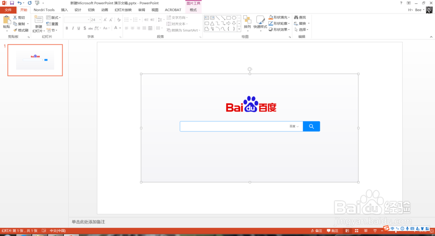Image resolution: width=435 pixels, height=236 pixels.
Task: Select the Baidu picture on slide
Action: [250, 128]
